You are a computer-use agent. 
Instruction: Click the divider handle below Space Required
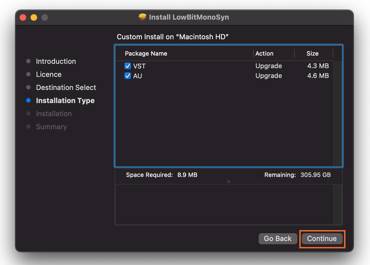[228, 182]
